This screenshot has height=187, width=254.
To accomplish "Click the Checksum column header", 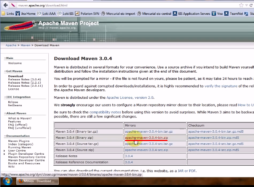I will (x=196, y=125).
